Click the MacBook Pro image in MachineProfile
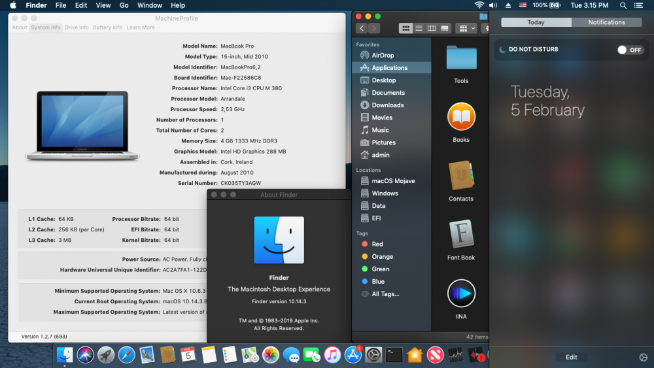654x368 pixels. click(x=82, y=126)
